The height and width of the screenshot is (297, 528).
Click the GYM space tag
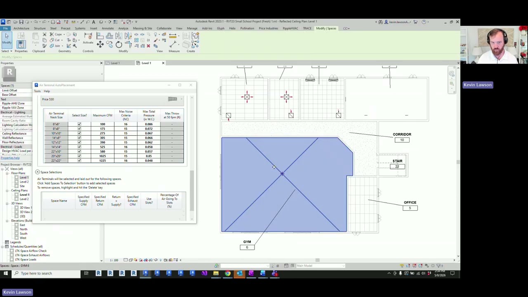click(247, 245)
